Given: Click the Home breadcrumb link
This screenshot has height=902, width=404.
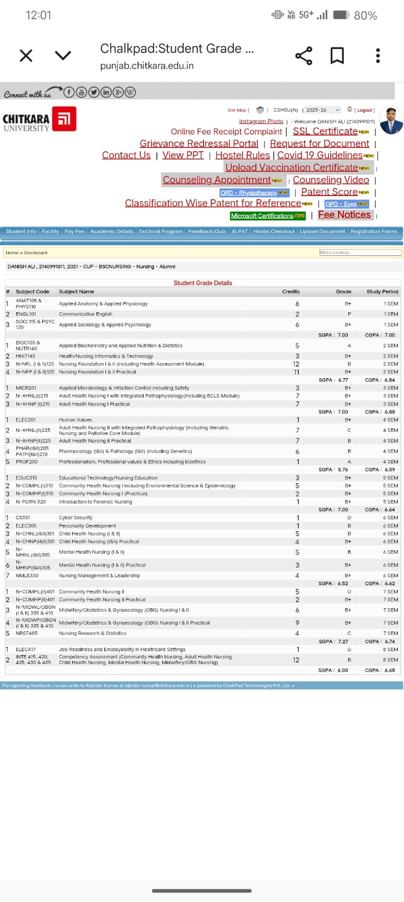Looking at the screenshot, I should pyautogui.click(x=12, y=253).
